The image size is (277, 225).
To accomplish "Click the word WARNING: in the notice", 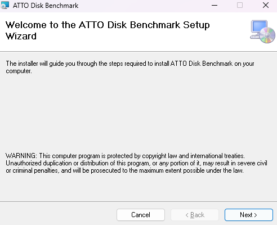I will (x=21, y=156).
